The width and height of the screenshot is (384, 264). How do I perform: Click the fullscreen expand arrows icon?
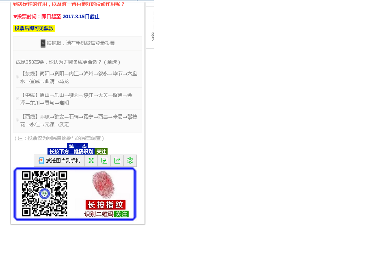91,161
